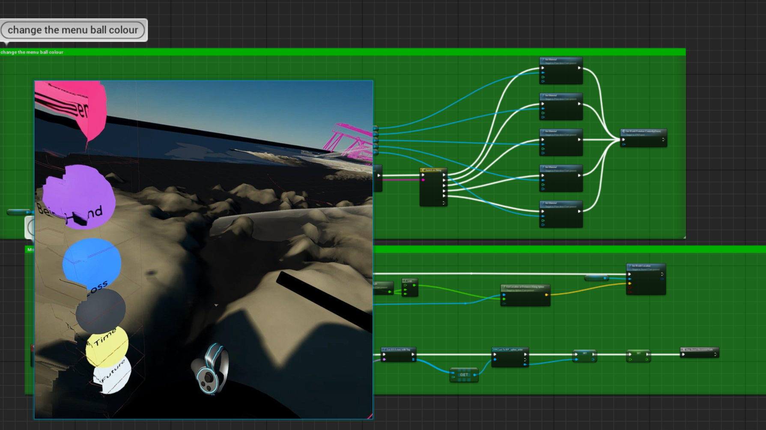766x430 pixels.
Task: Select the Cast To BP spline actor node
Action: point(510,357)
